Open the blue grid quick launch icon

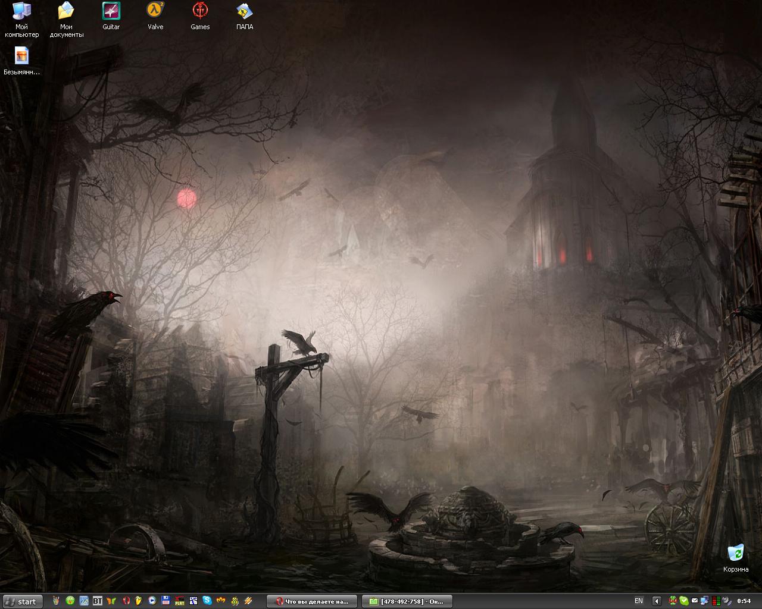(x=84, y=601)
